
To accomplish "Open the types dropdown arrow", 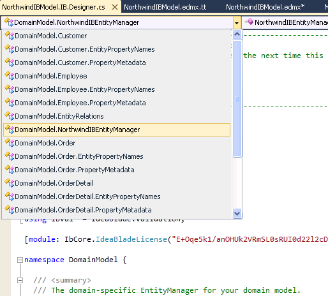I will [x=237, y=22].
